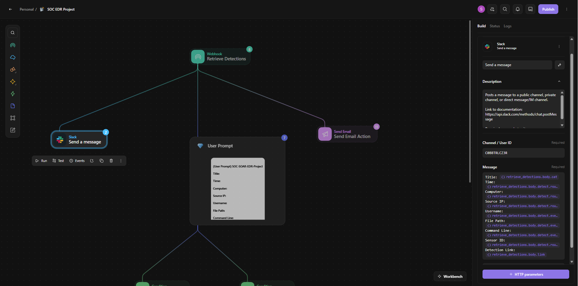Select the page/note tool in the sidebar
Viewport: 578px width, 286px height.
[13, 106]
